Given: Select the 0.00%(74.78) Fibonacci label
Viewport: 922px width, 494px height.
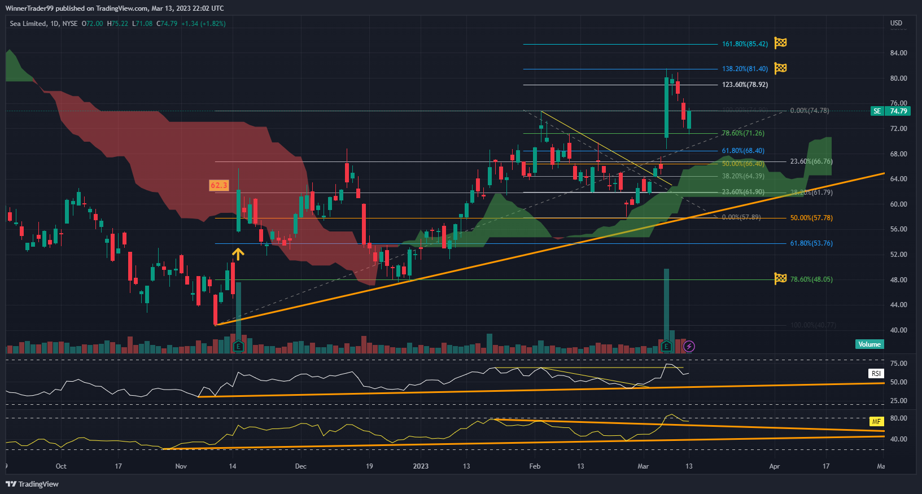Looking at the screenshot, I should click(x=810, y=111).
